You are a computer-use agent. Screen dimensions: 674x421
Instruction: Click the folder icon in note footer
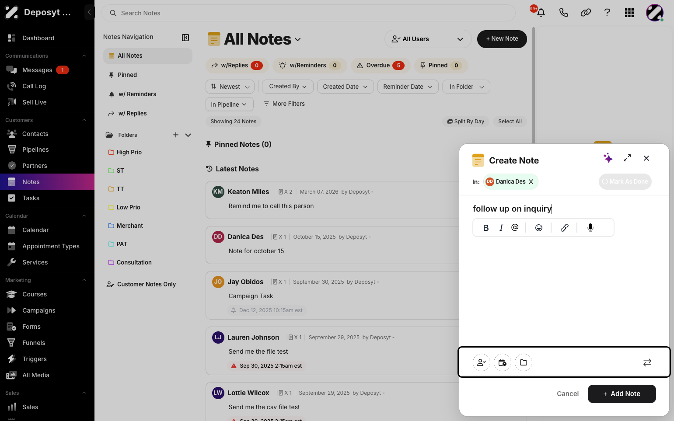524,362
